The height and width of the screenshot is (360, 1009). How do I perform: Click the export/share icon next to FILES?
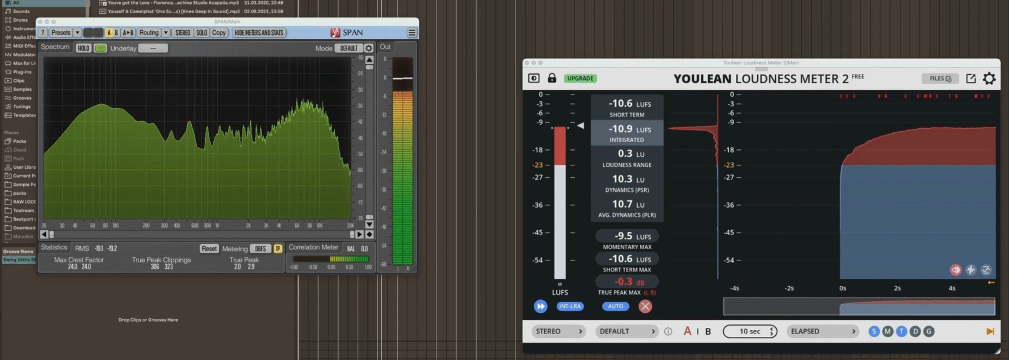[971, 79]
